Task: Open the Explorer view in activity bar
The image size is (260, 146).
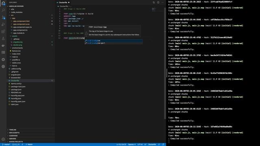Action: coord(3,3)
